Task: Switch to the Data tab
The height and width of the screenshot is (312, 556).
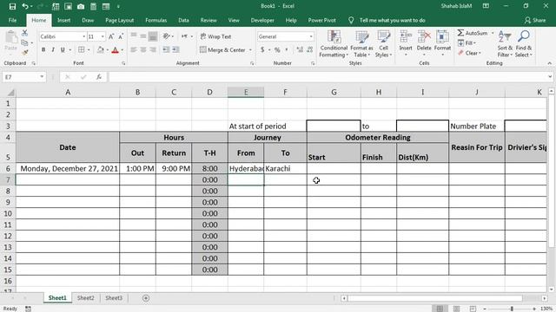Action: pyautogui.click(x=183, y=20)
